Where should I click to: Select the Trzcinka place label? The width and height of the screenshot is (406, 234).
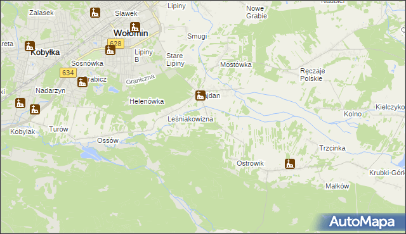(332, 148)
